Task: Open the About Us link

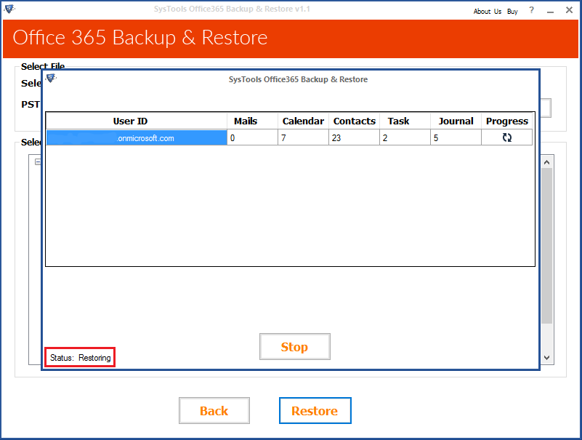Action: click(487, 11)
